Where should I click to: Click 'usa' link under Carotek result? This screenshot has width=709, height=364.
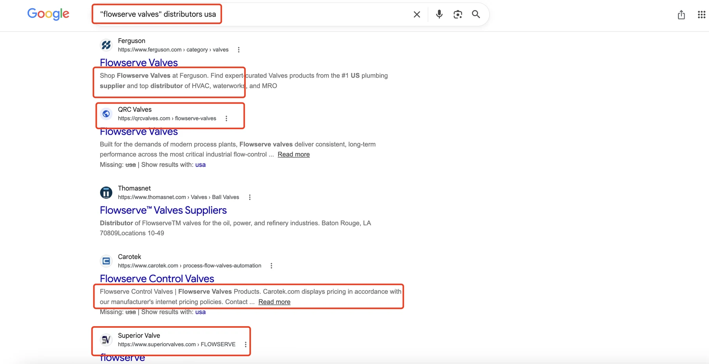[200, 312]
